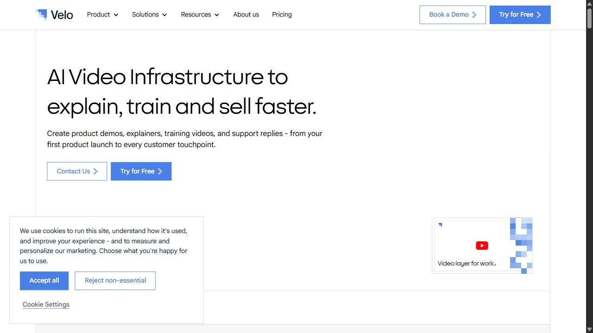Click the scrollbar down arrow
Image resolution: width=593 pixels, height=333 pixels.
[589, 329]
